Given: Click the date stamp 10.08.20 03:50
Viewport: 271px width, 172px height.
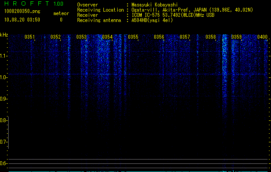Looking at the screenshot, I should point(22,20).
